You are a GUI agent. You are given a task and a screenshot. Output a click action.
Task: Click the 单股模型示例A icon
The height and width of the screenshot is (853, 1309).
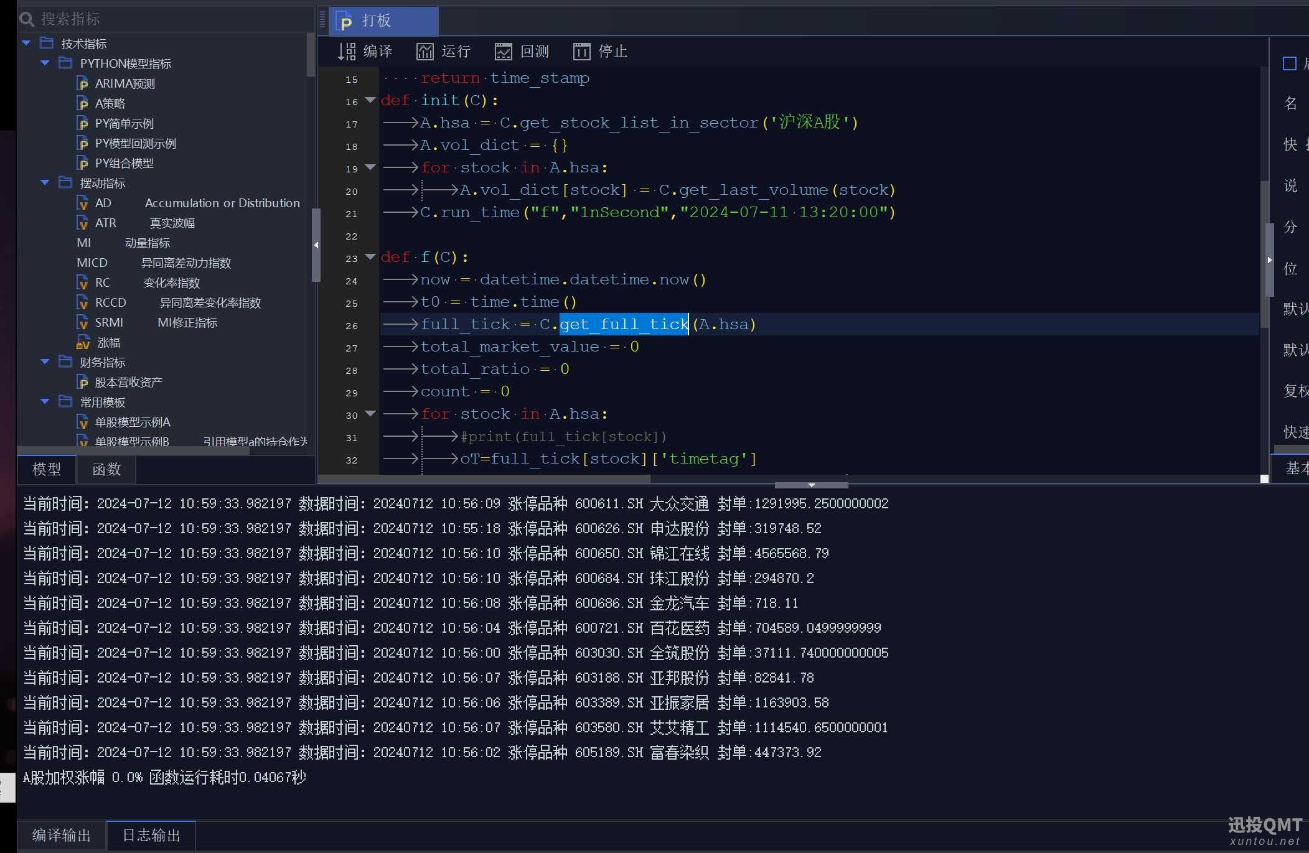click(83, 422)
